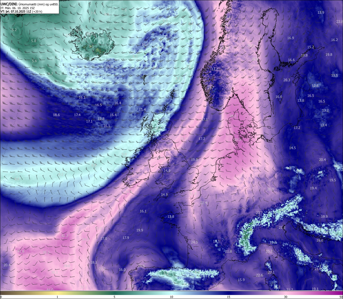Click the 13.4 value label
Image resolution: width=343 pixels, height=299 pixels.
323,125
